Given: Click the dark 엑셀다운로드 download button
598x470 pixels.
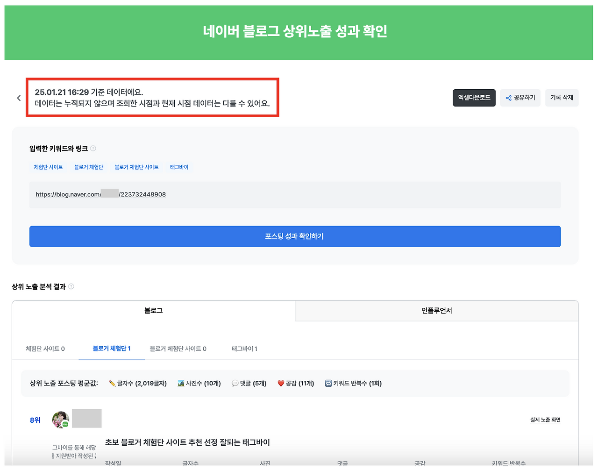Looking at the screenshot, I should 474,98.
